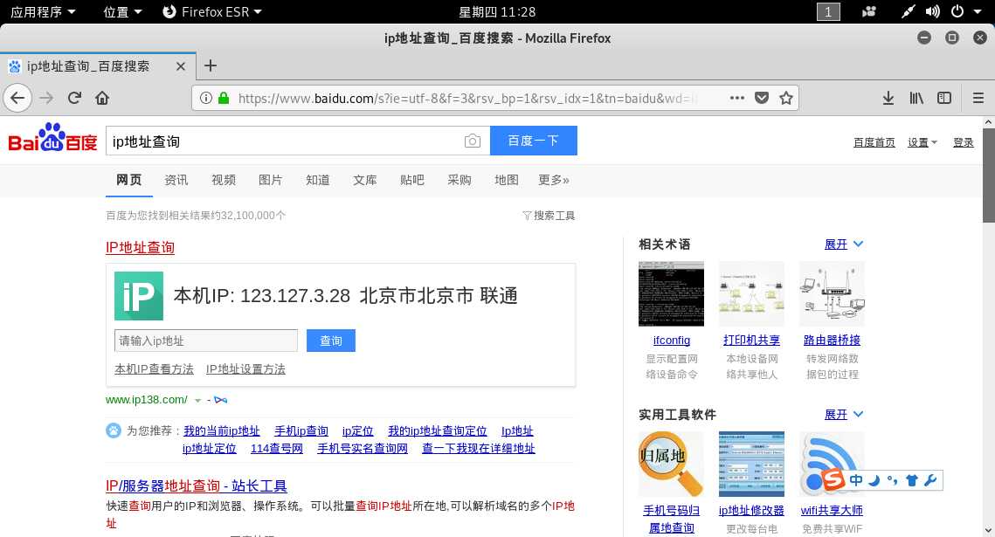
Task: Open dropdown arrow next to www.ip138.com
Action: coord(197,400)
